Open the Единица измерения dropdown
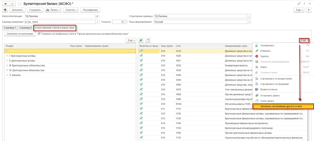Image resolution: width=314 pixels, height=141 pixels. click(98, 22)
